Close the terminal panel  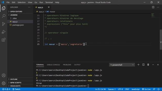[x=158, y=65]
